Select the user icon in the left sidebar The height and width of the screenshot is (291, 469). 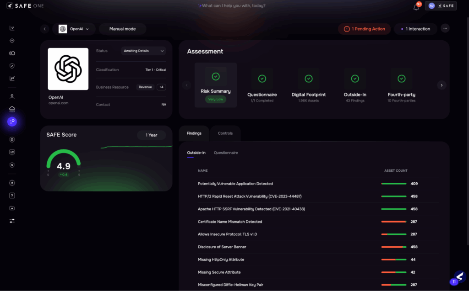12,96
